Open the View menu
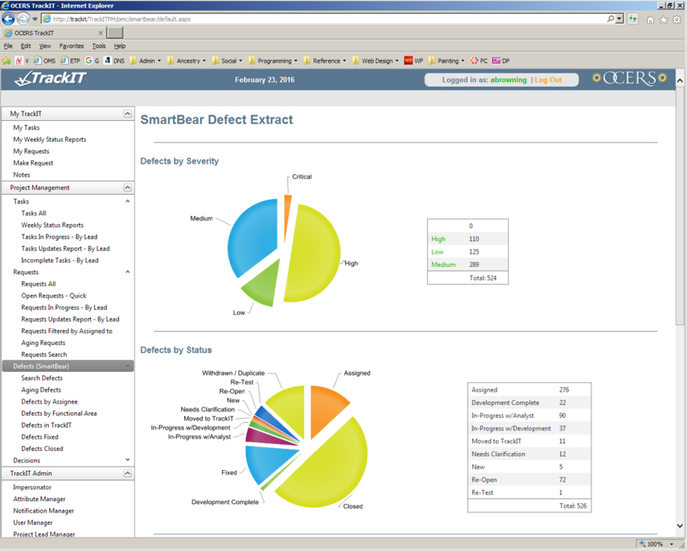The width and height of the screenshot is (687, 551). click(x=44, y=46)
